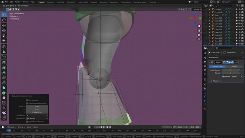The image size is (245, 138).
Task: Select the Transform tool
Action: click(x=4, y=41)
